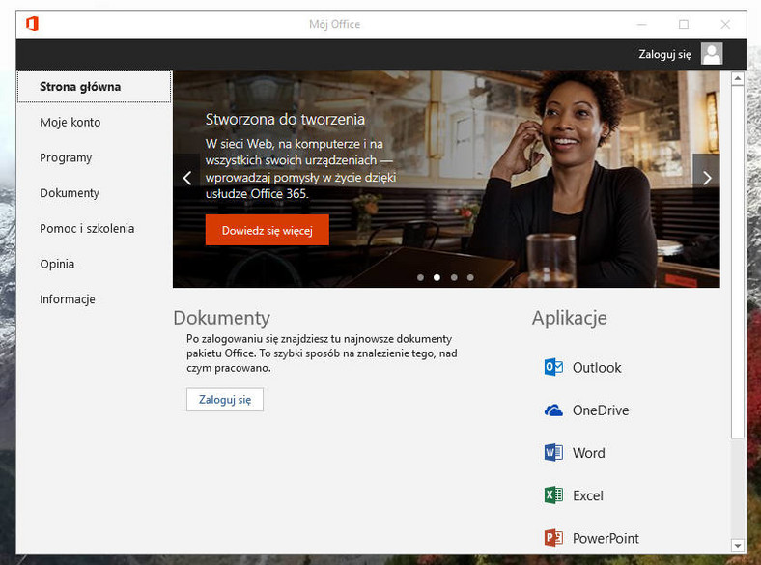The height and width of the screenshot is (565, 761).
Task: Click the user avatar icon
Action: [712, 54]
